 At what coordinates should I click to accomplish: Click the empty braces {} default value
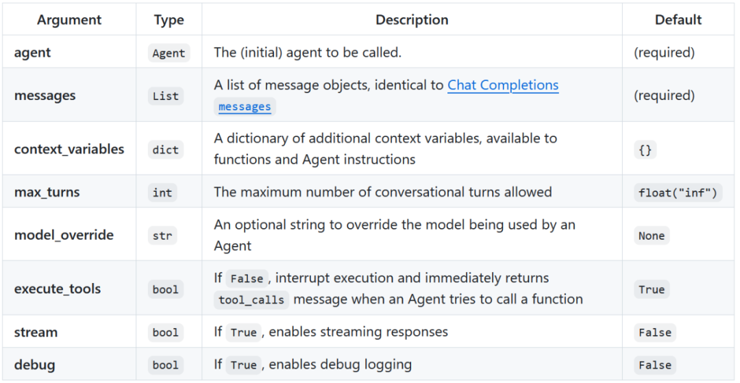click(645, 150)
